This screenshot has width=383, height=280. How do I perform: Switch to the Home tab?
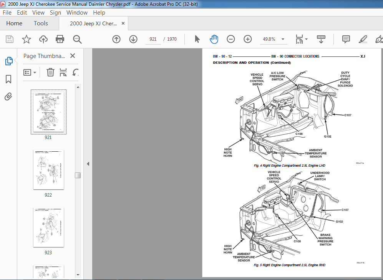(14, 23)
